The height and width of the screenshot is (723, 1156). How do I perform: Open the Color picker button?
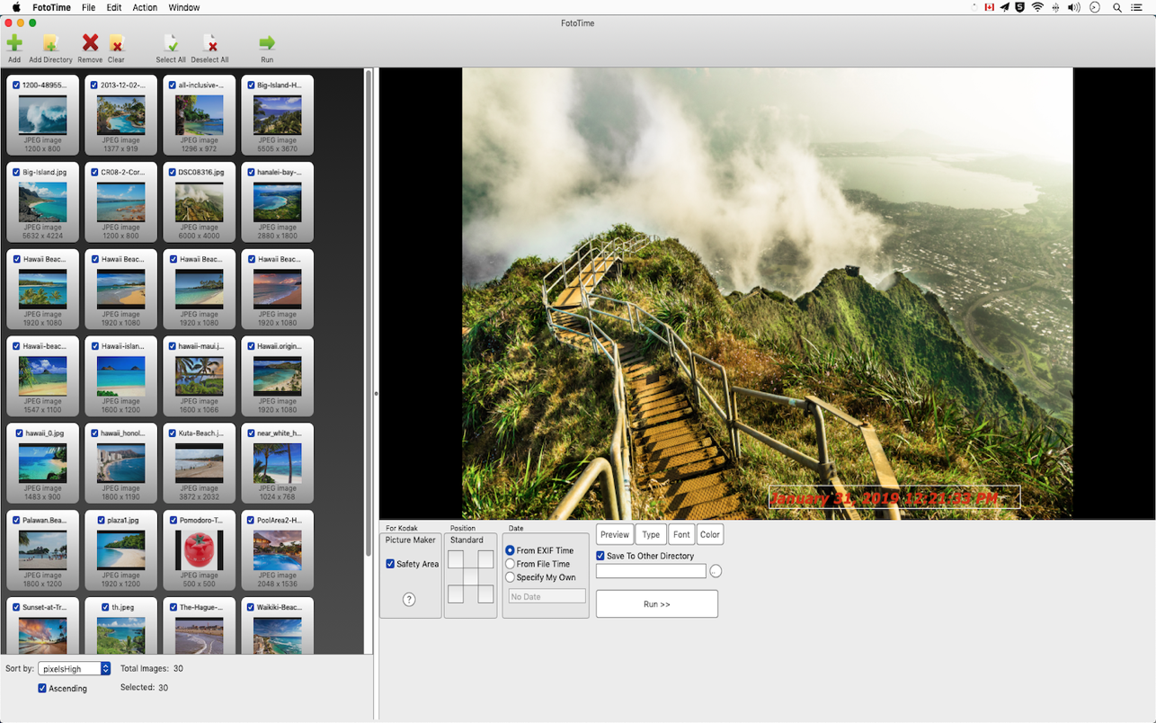pyautogui.click(x=710, y=534)
